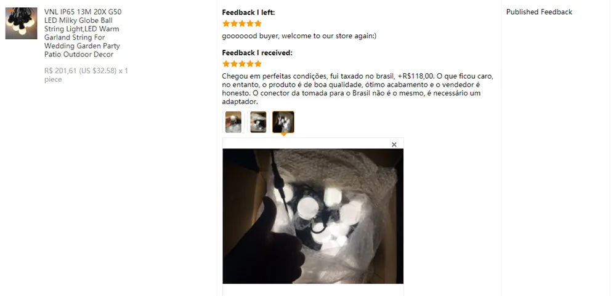Screen dimensions: 616x296
Task: Click middle star under Feedback I received
Action: 242,63
